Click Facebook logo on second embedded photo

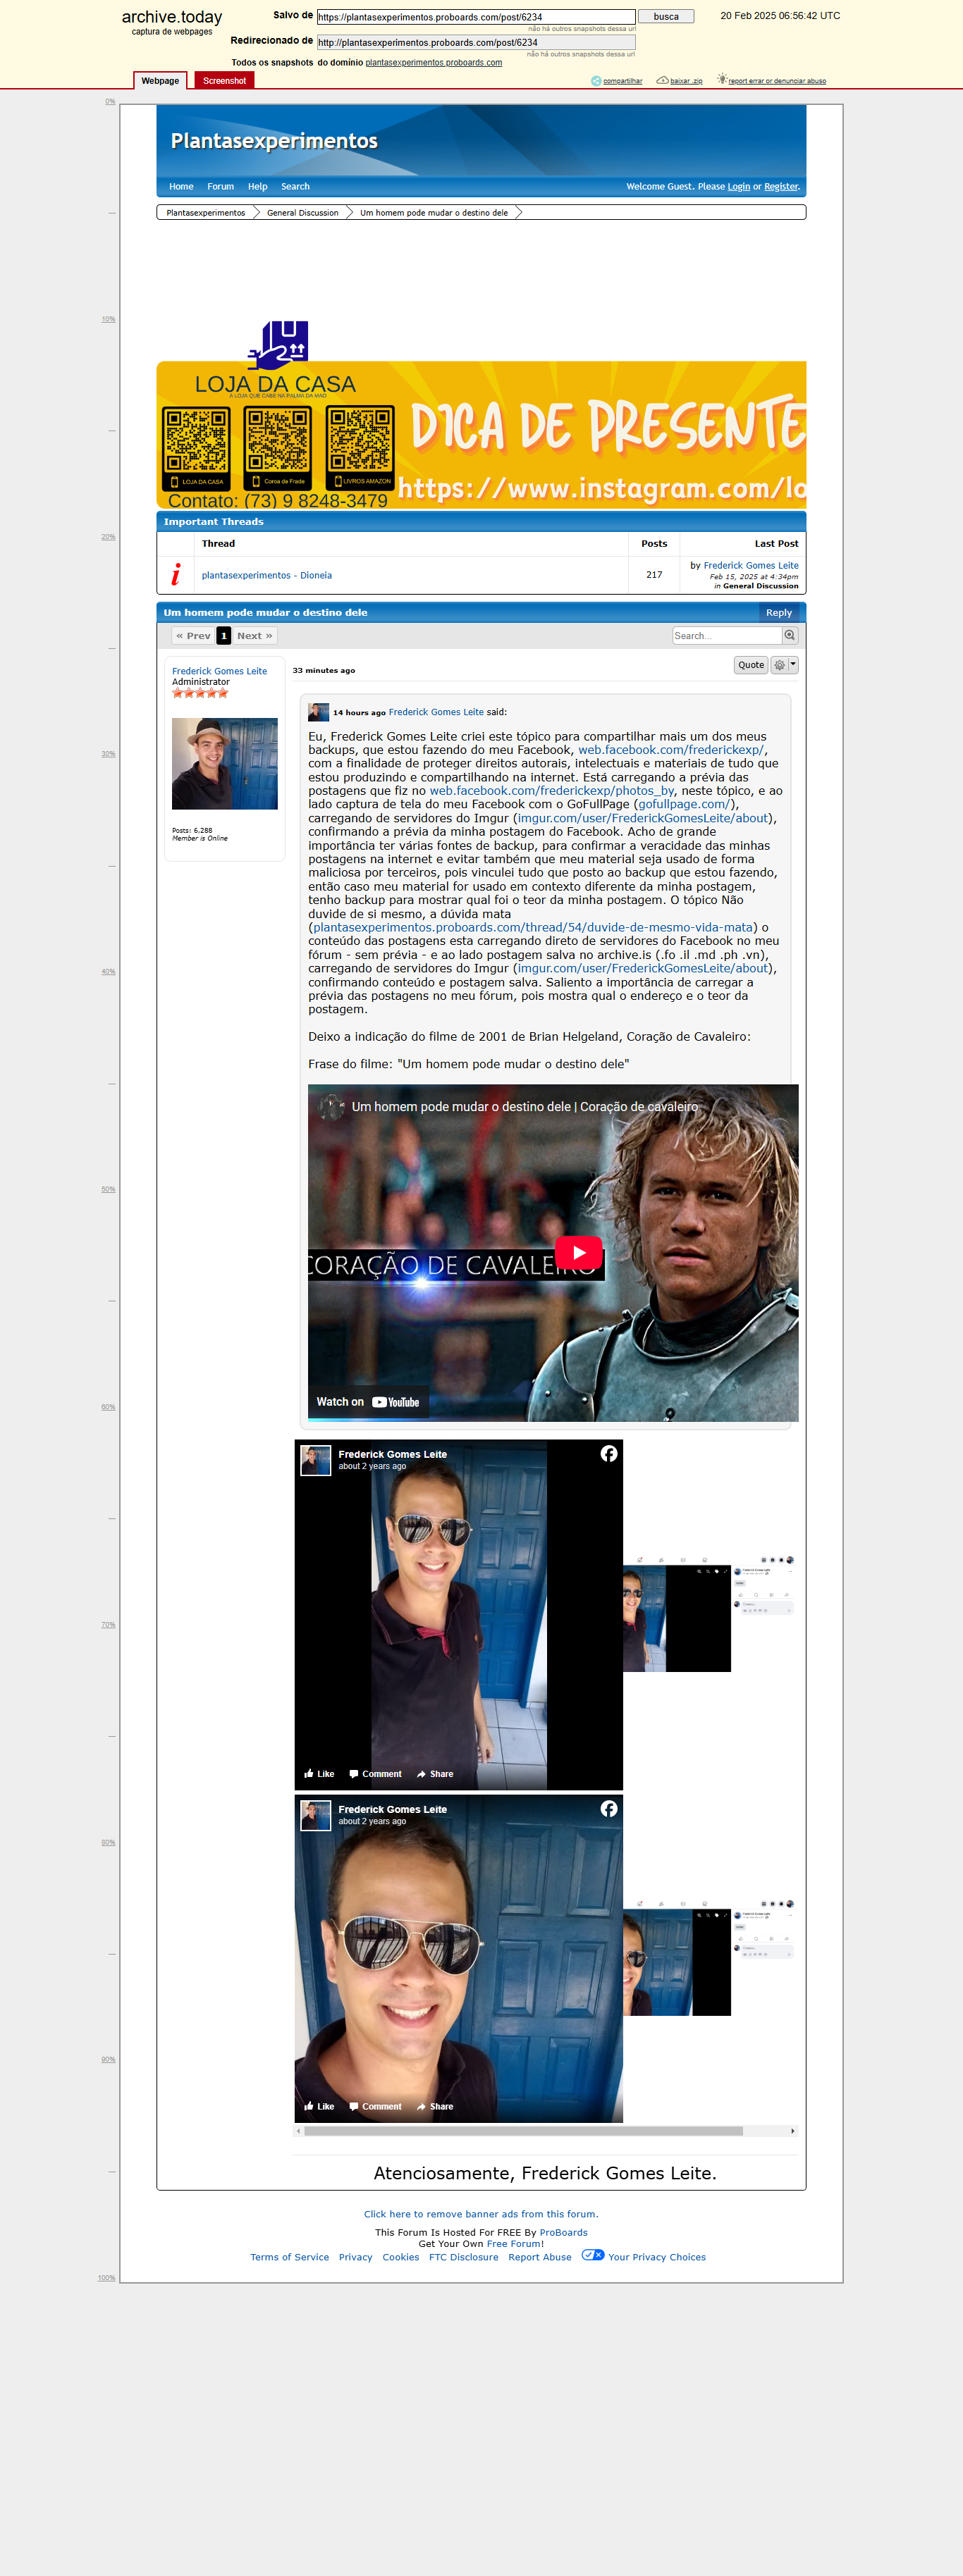click(x=608, y=1809)
